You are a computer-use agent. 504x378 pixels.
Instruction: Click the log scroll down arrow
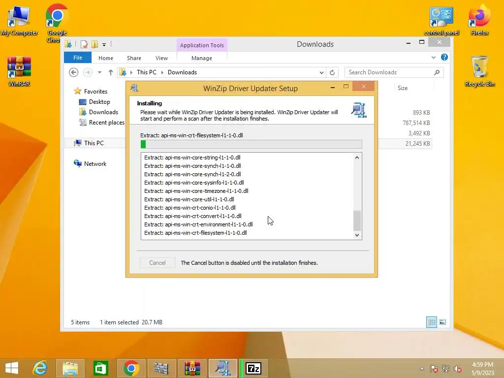click(x=357, y=235)
